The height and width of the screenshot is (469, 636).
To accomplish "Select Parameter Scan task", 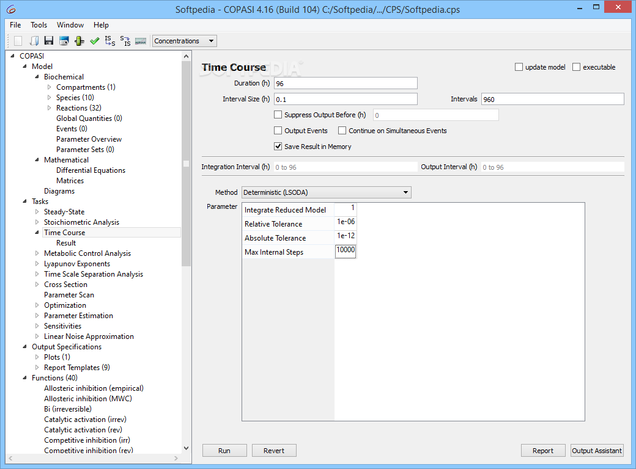I will coord(69,295).
